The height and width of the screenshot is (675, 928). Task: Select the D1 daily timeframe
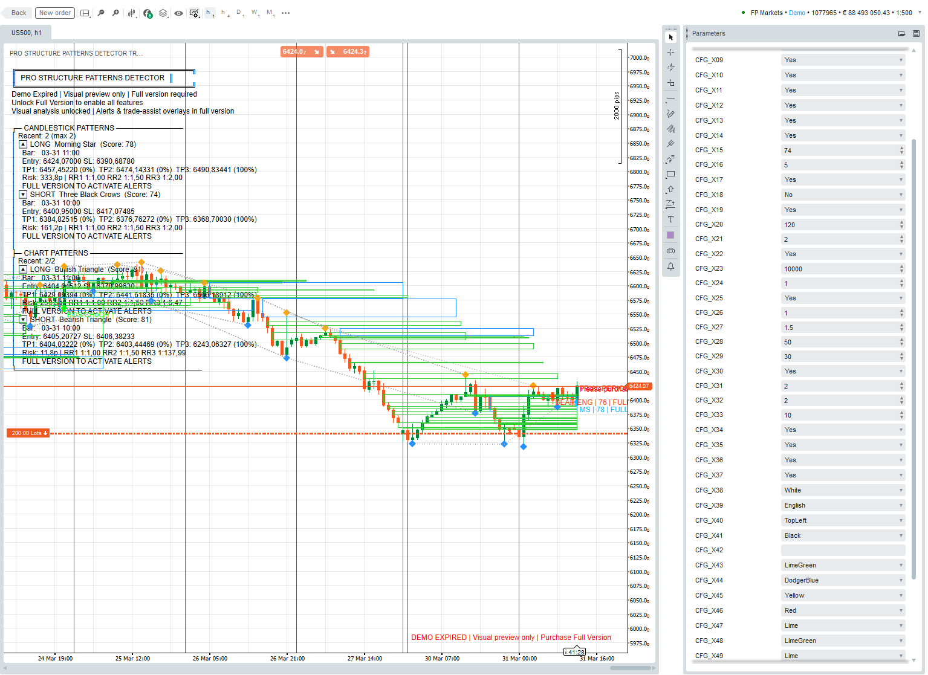click(x=240, y=13)
